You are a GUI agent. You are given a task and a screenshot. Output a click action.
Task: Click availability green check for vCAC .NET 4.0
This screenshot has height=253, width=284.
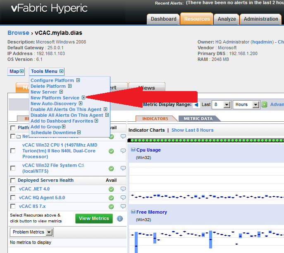111,189
